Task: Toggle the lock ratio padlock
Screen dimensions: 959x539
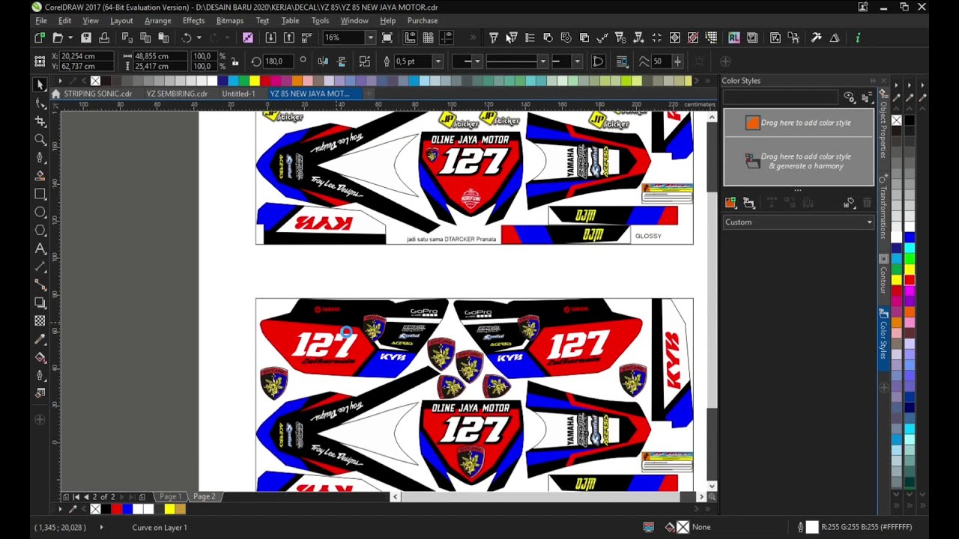Action: pyautogui.click(x=235, y=61)
